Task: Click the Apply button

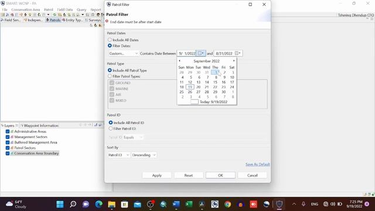Action: [157, 175]
